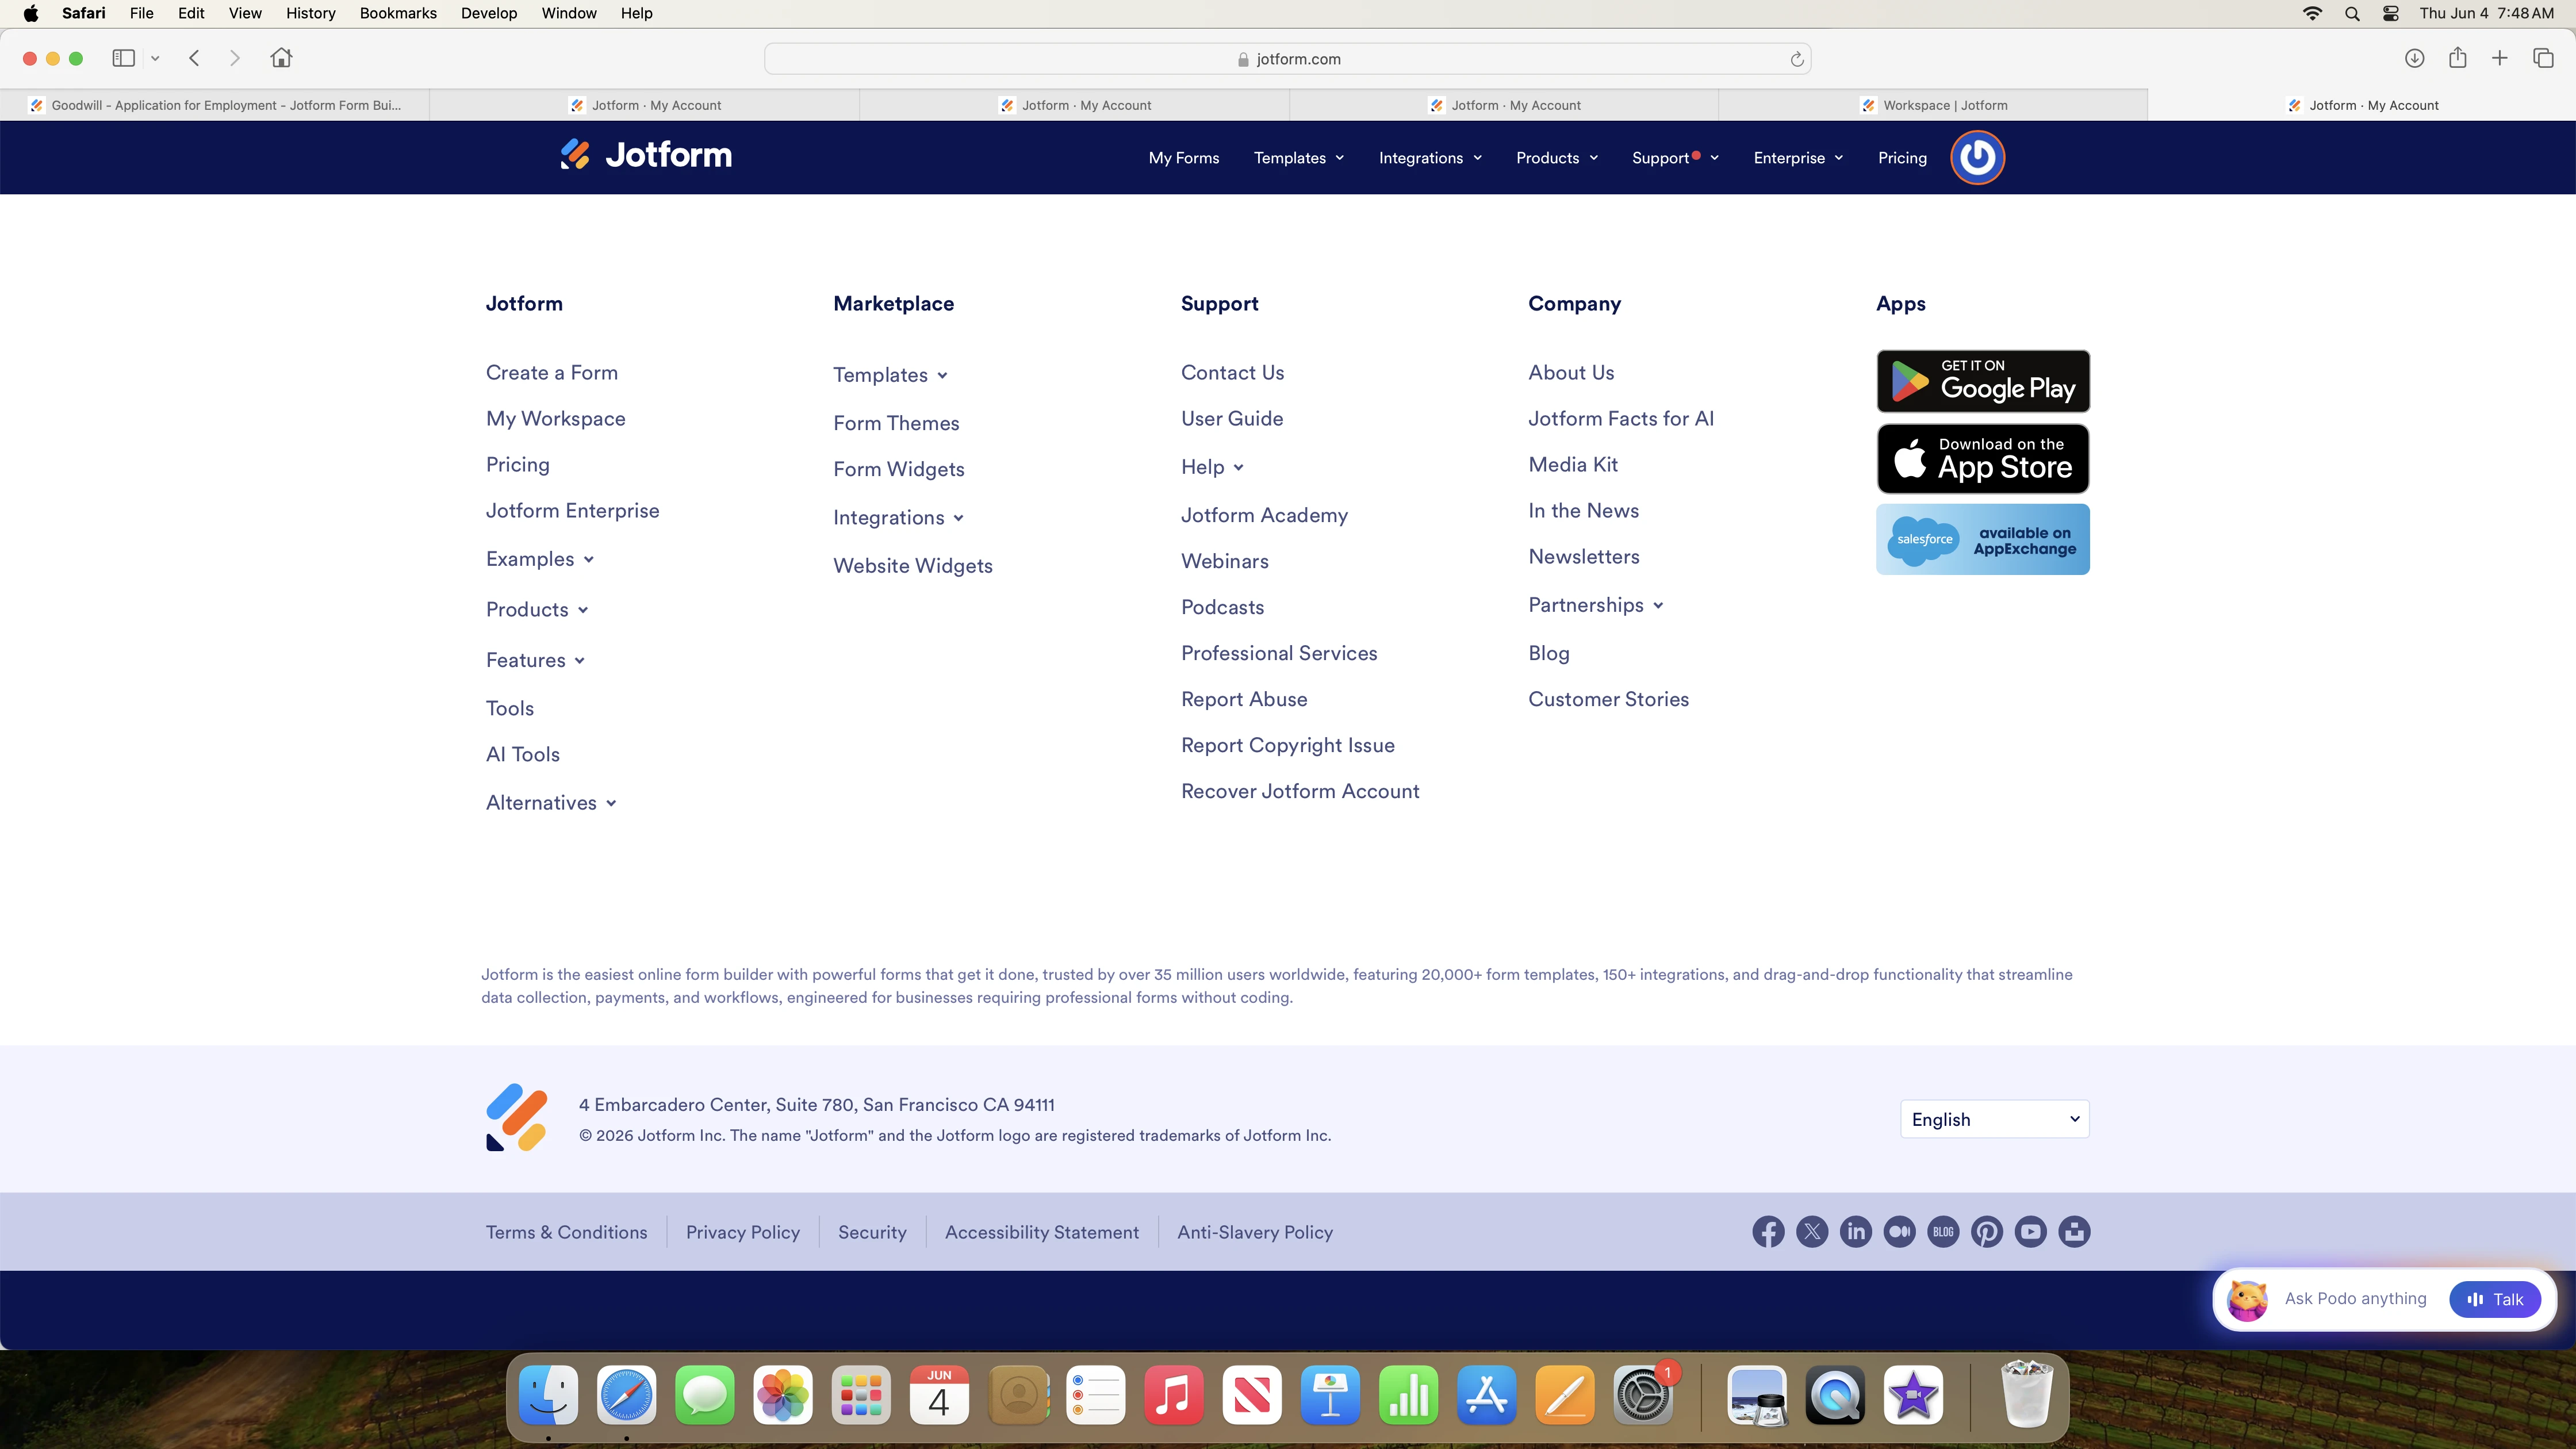Expand Alternatives in the Jotform column
The image size is (2576, 1449).
(x=551, y=803)
